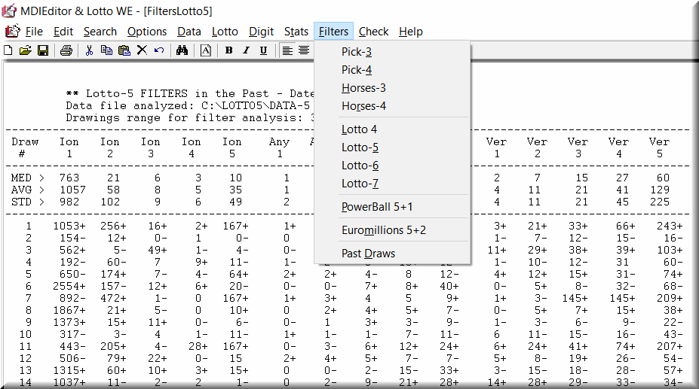The height and width of the screenshot is (389, 699).
Task: Open the Options menu
Action: (x=147, y=32)
